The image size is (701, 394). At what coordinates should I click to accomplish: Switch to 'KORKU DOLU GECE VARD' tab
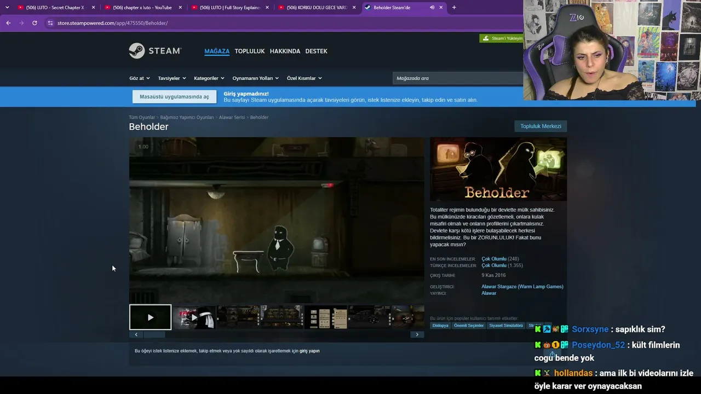317,8
